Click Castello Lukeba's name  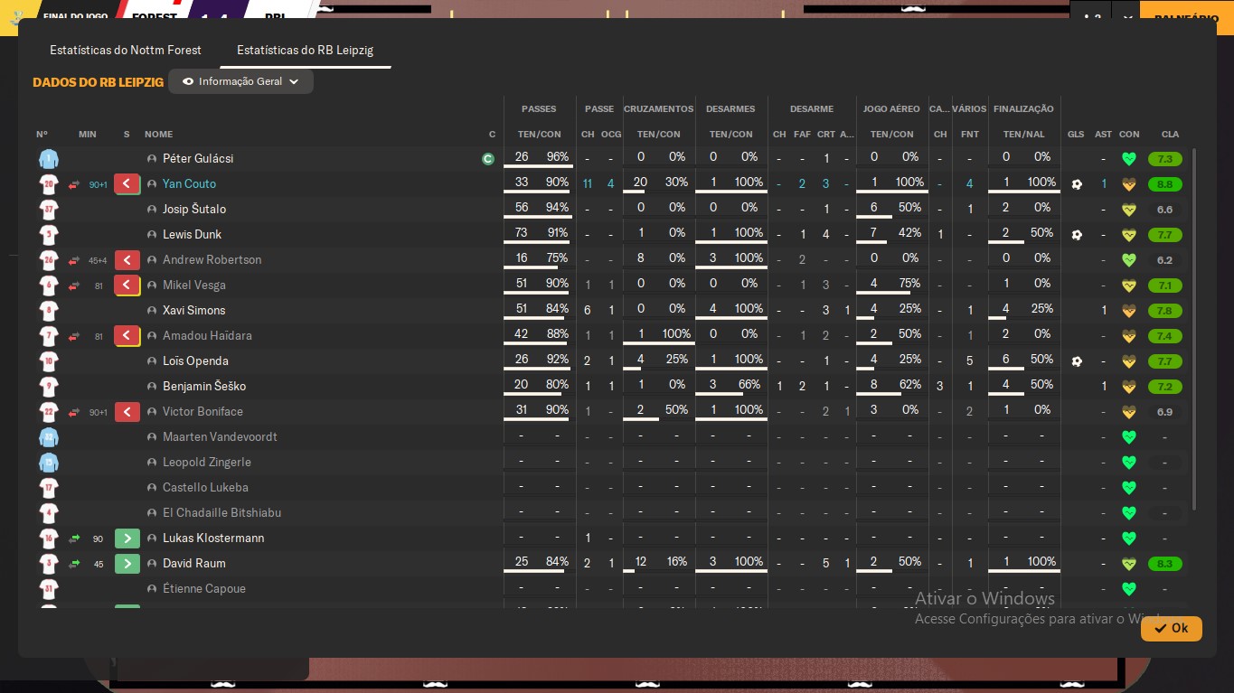click(x=205, y=487)
